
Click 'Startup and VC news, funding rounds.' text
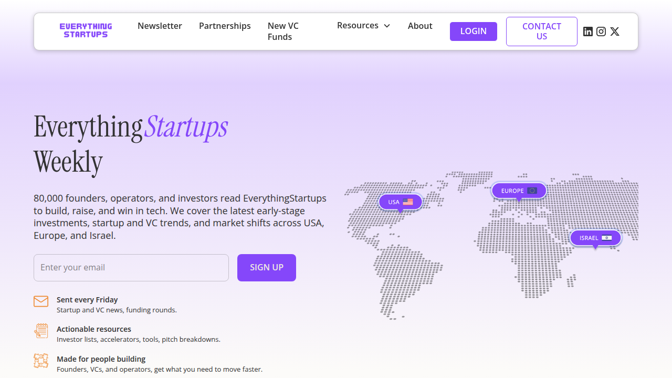[117, 310]
